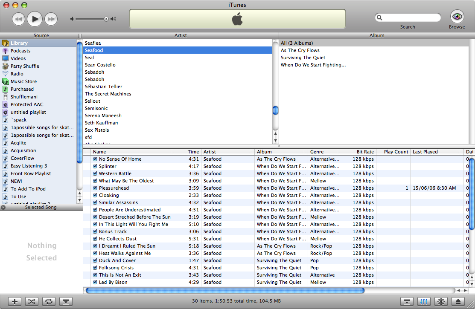Viewport: 475px width, 309px height.
Task: Select album Surviving The Quiet
Action: 374,58
